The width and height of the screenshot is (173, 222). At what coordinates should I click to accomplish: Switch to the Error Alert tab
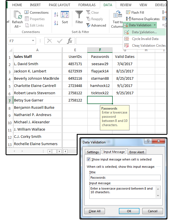pyautogui.click(x=137, y=152)
